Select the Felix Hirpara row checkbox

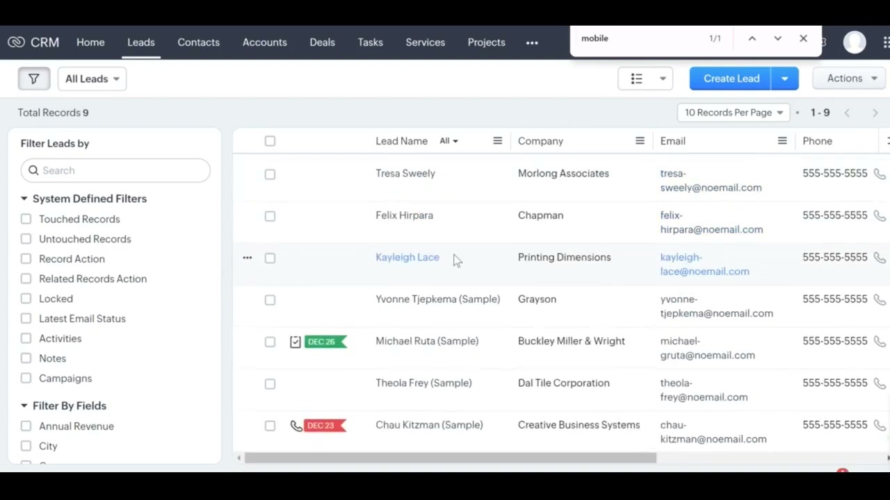tap(270, 216)
